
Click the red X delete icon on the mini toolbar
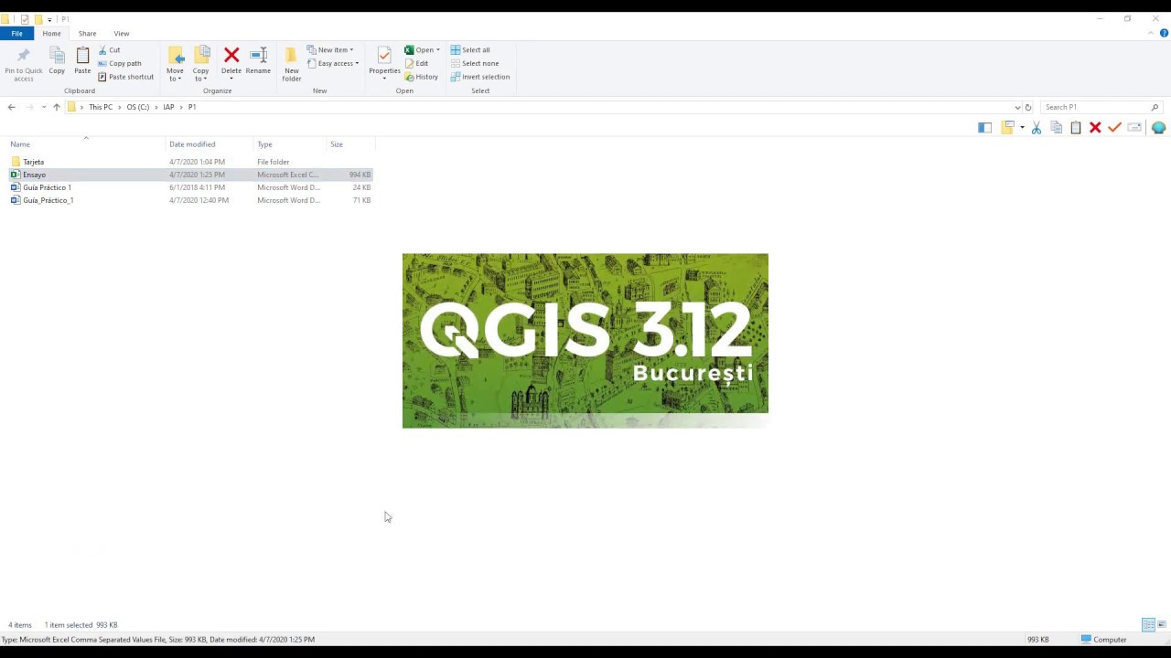pos(1095,128)
